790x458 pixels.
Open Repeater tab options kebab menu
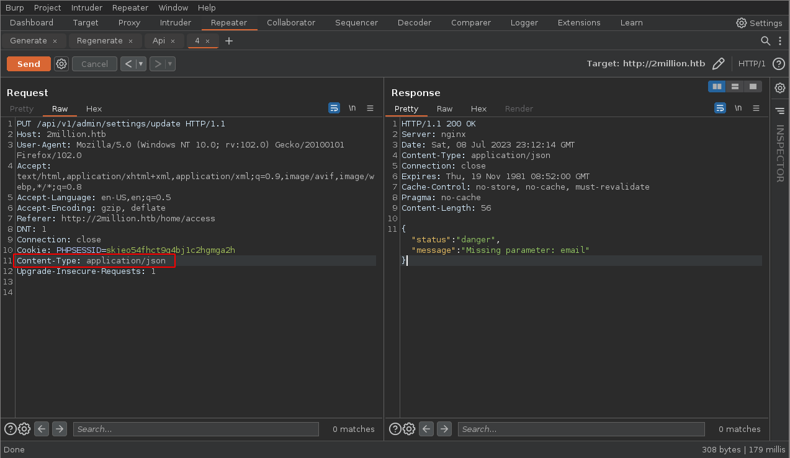click(780, 41)
